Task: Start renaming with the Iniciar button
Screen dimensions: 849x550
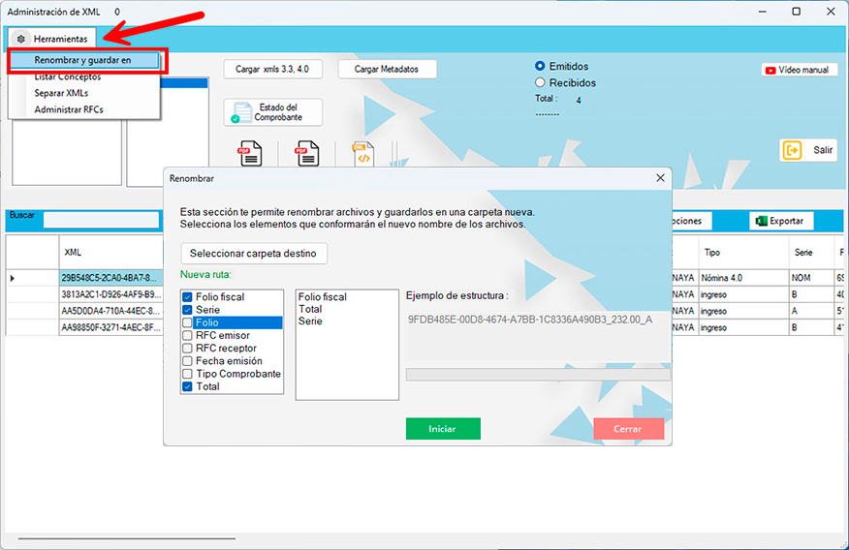Action: (443, 429)
